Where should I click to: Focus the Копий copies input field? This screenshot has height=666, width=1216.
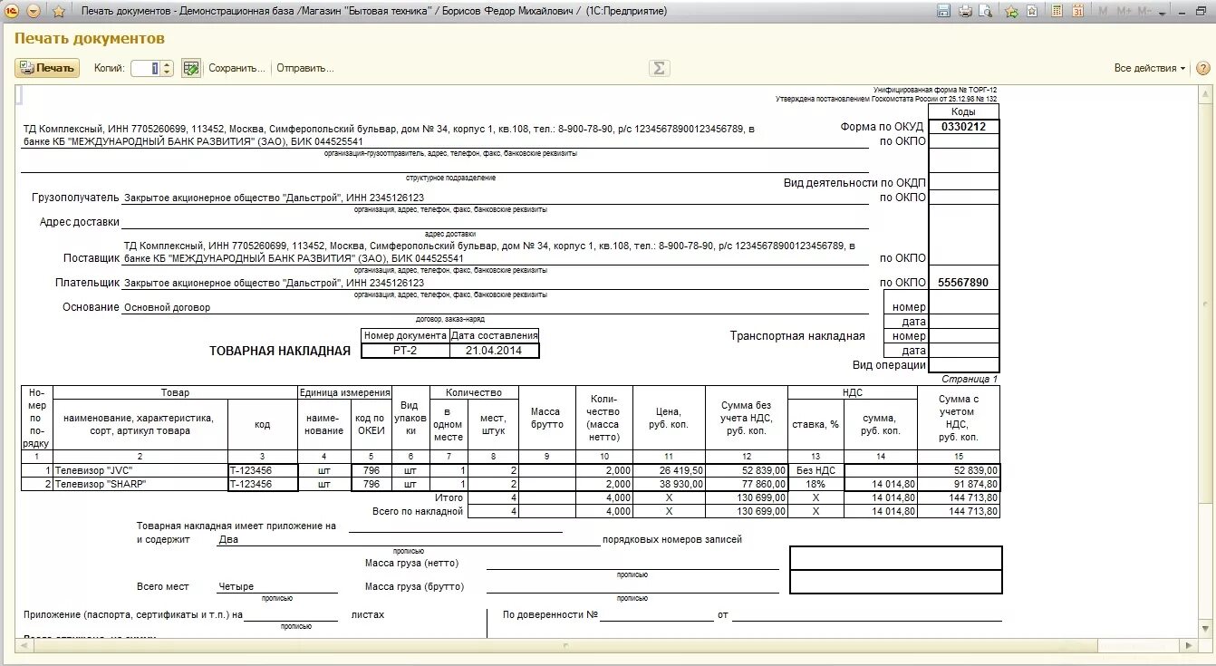click(146, 68)
